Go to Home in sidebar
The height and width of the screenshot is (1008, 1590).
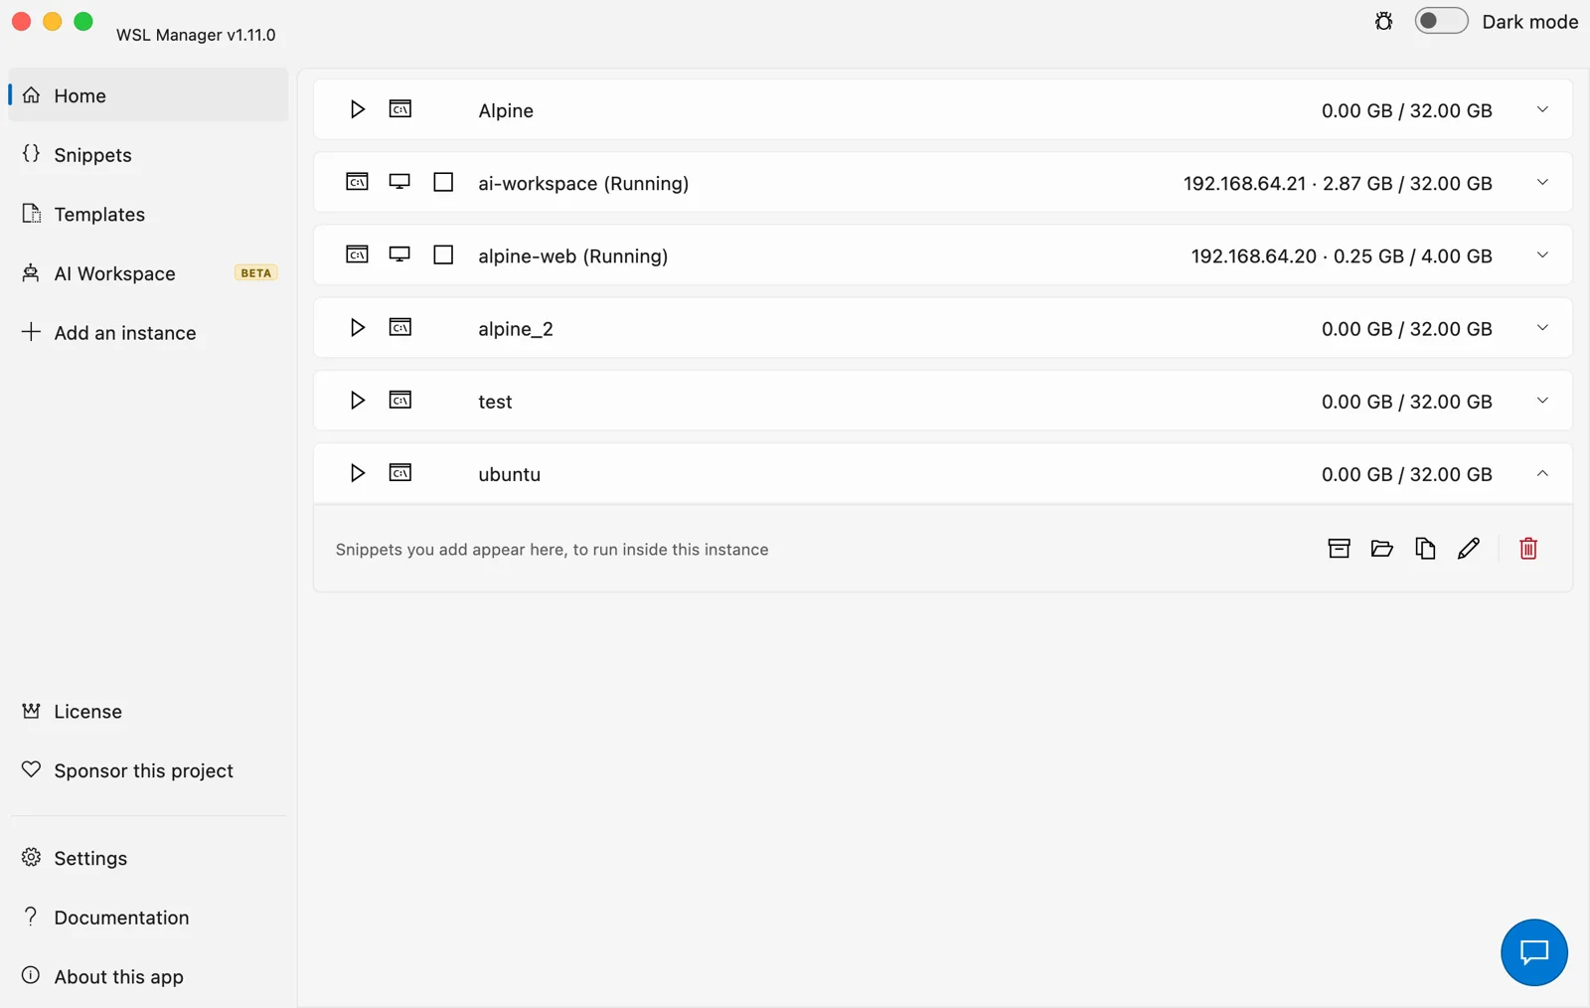(x=148, y=95)
